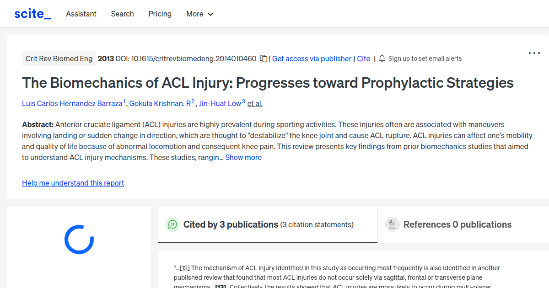Click Help me understand this report
This screenshot has height=288, width=549.
73,183
